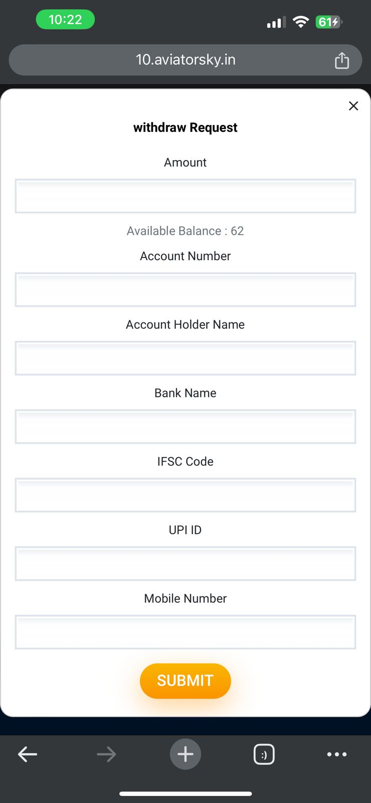Click the Account Number field
Viewport: 371px width, 803px height.
[x=185, y=290]
